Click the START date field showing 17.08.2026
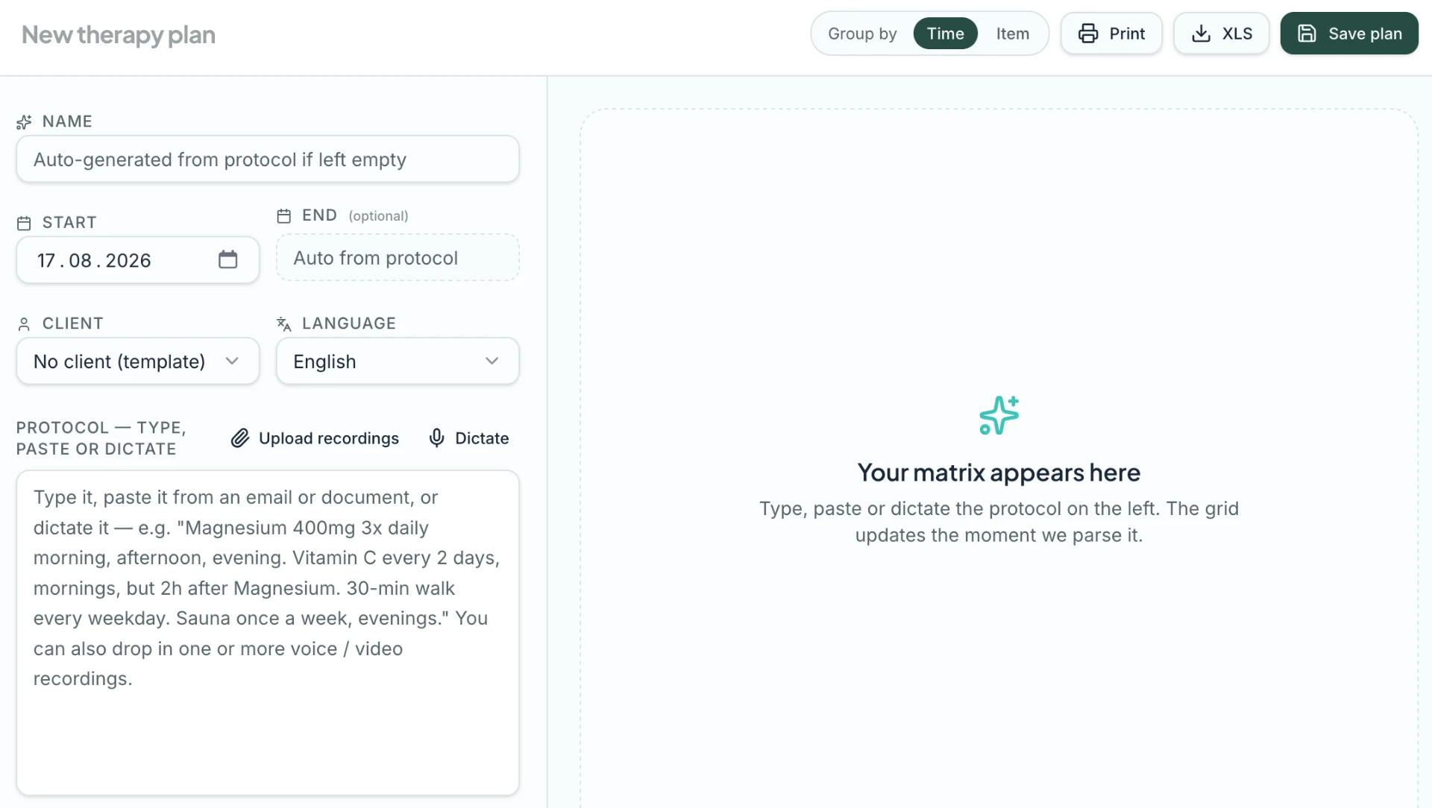This screenshot has height=808, width=1432. 138,260
